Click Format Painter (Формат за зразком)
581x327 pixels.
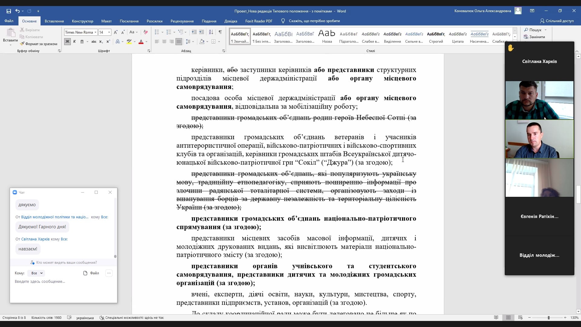[x=39, y=44]
